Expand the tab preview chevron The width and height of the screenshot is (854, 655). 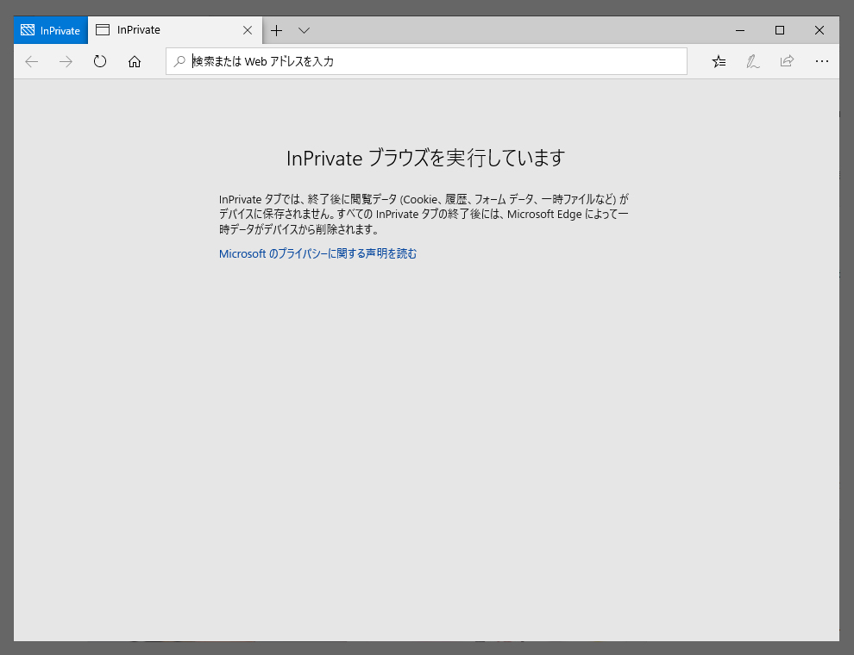coord(304,30)
